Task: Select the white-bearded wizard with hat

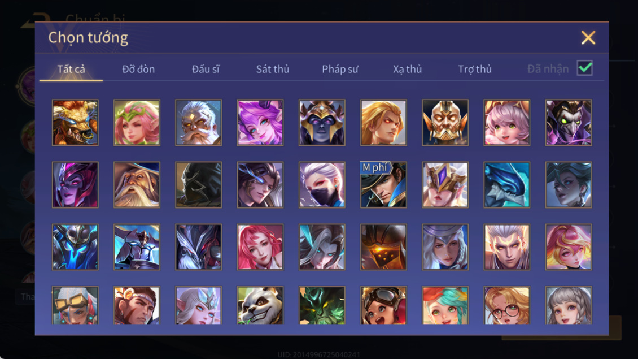Action: (137, 185)
